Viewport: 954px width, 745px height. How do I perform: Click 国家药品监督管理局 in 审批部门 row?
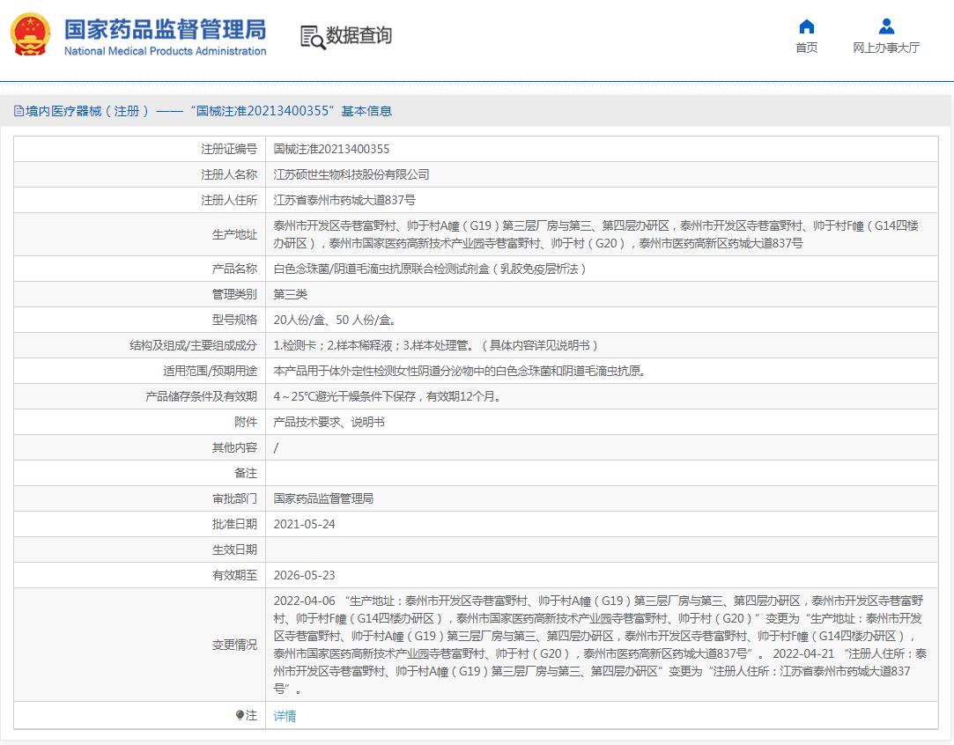(323, 498)
